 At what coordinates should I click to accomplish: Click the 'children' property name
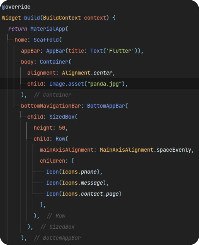click(52, 161)
